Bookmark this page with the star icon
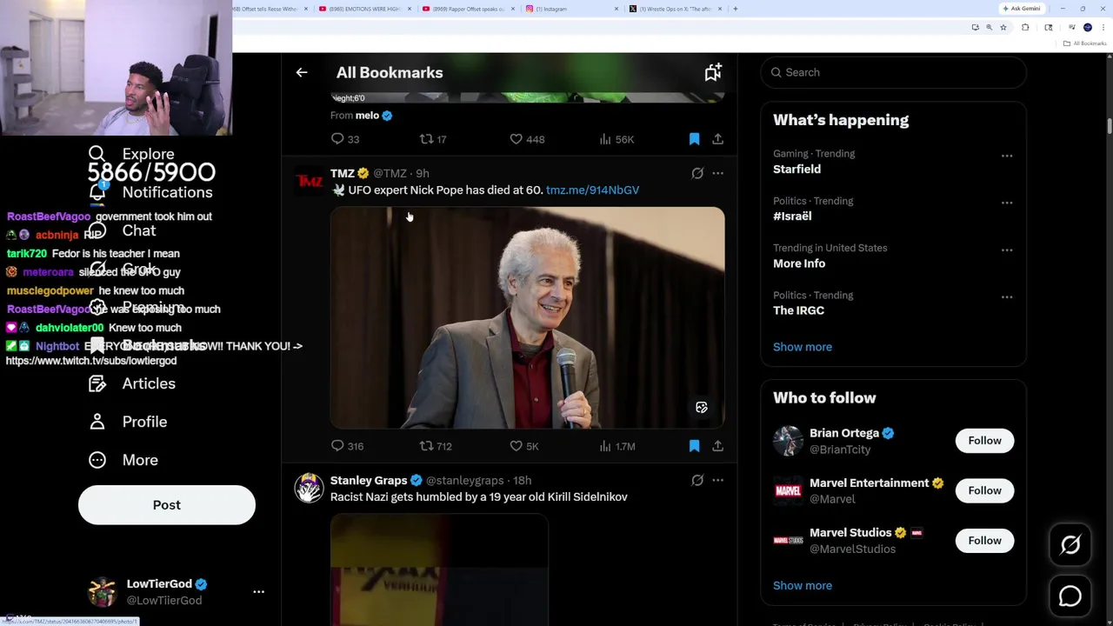The image size is (1113, 626). 1003,28
